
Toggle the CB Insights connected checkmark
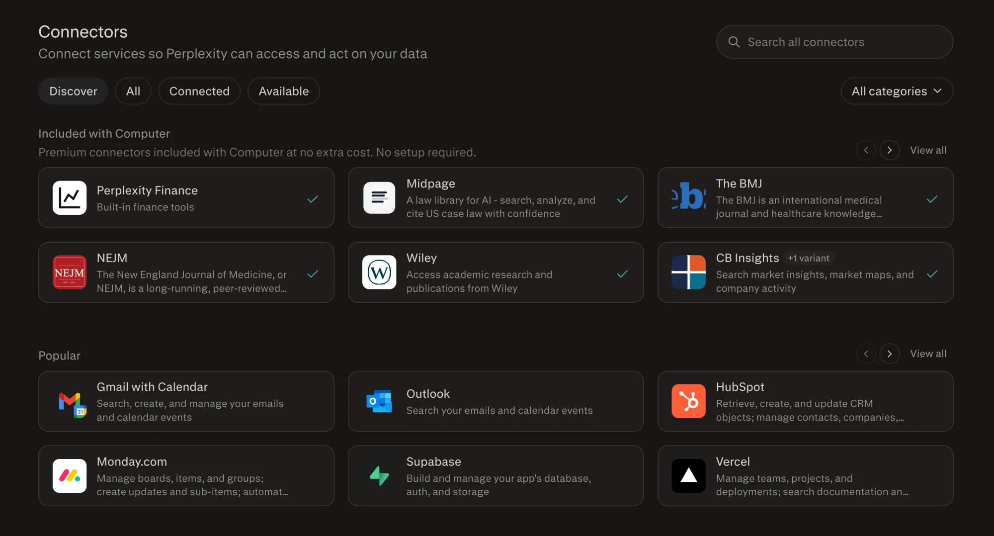[932, 273]
